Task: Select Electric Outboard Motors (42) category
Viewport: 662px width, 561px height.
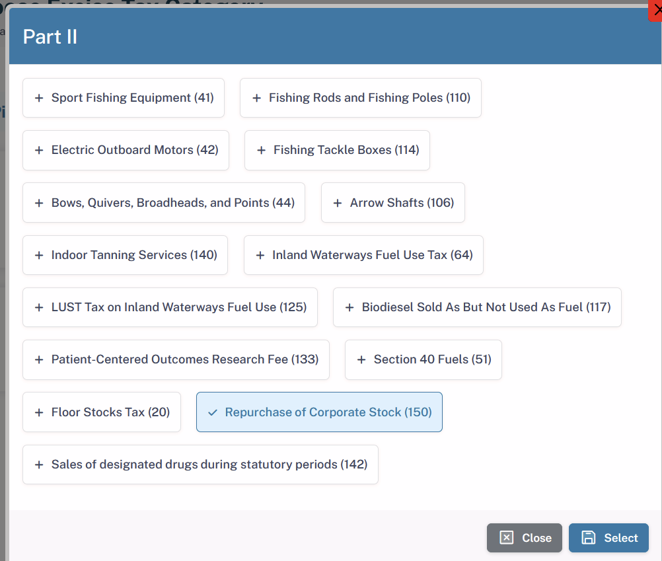Action: pyautogui.click(x=126, y=150)
